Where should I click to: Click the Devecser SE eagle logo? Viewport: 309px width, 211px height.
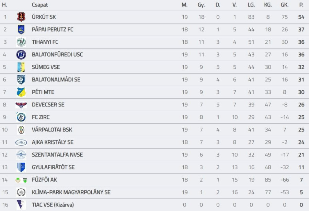pyautogui.click(x=21, y=104)
